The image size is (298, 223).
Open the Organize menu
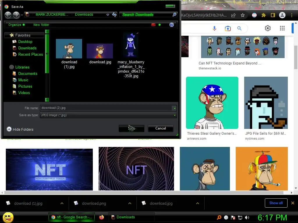point(16,25)
